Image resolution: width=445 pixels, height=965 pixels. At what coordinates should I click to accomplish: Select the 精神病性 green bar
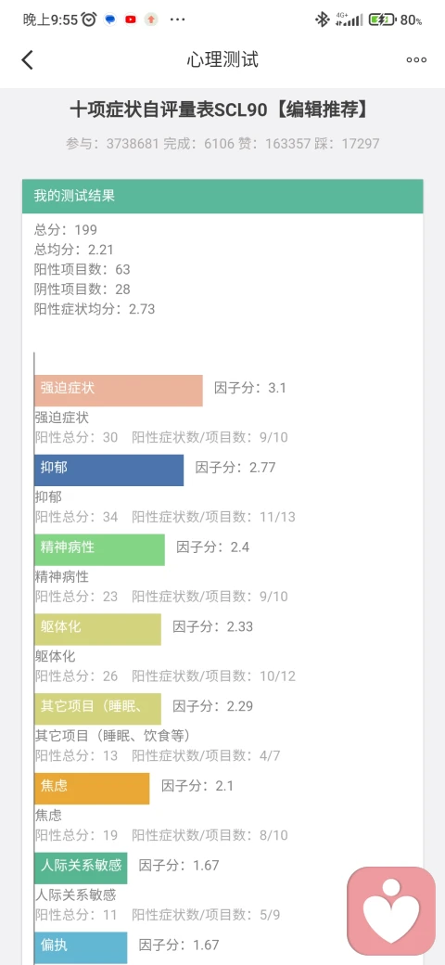click(99, 549)
